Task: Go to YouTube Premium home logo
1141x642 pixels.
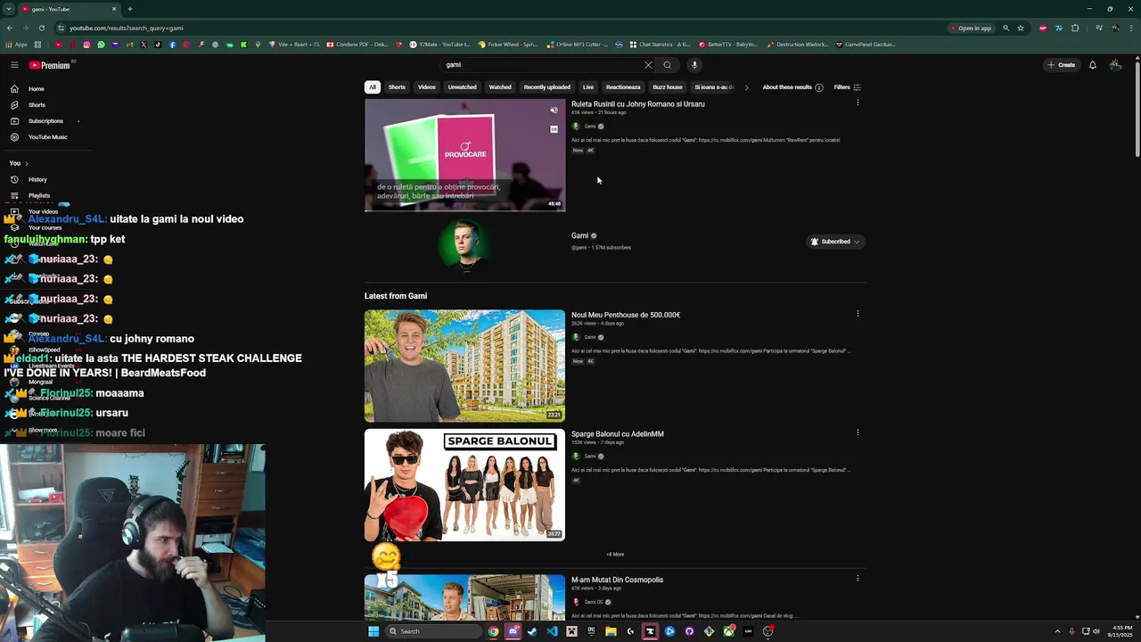Action: [x=49, y=65]
